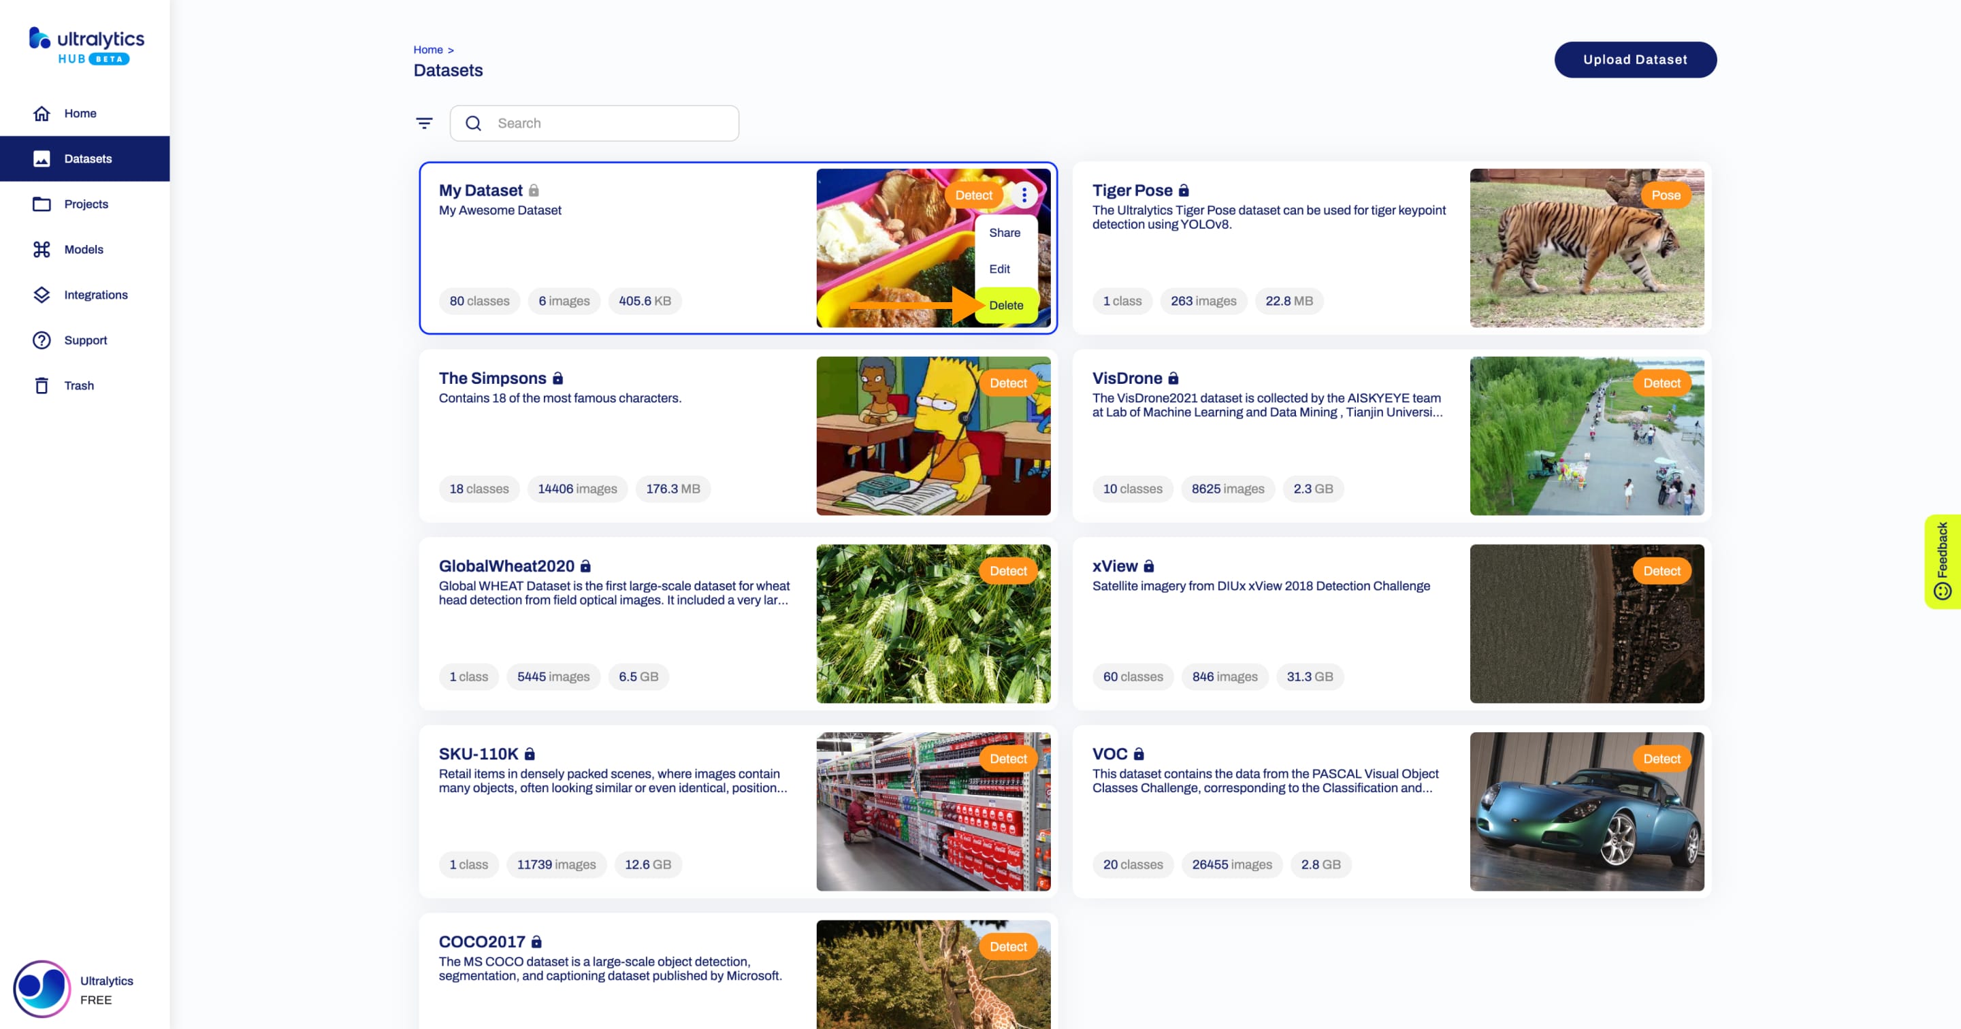The image size is (1961, 1029).
Task: Click the Trash icon in sidebar
Action: pos(42,385)
